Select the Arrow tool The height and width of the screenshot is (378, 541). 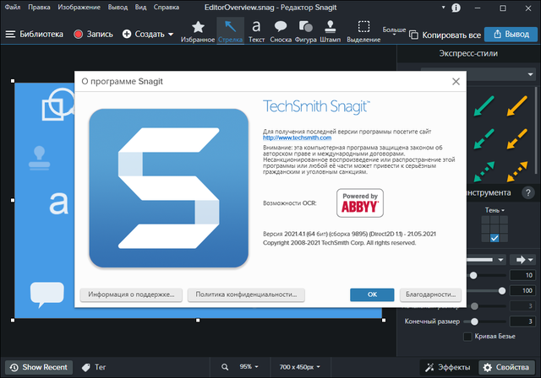(230, 31)
